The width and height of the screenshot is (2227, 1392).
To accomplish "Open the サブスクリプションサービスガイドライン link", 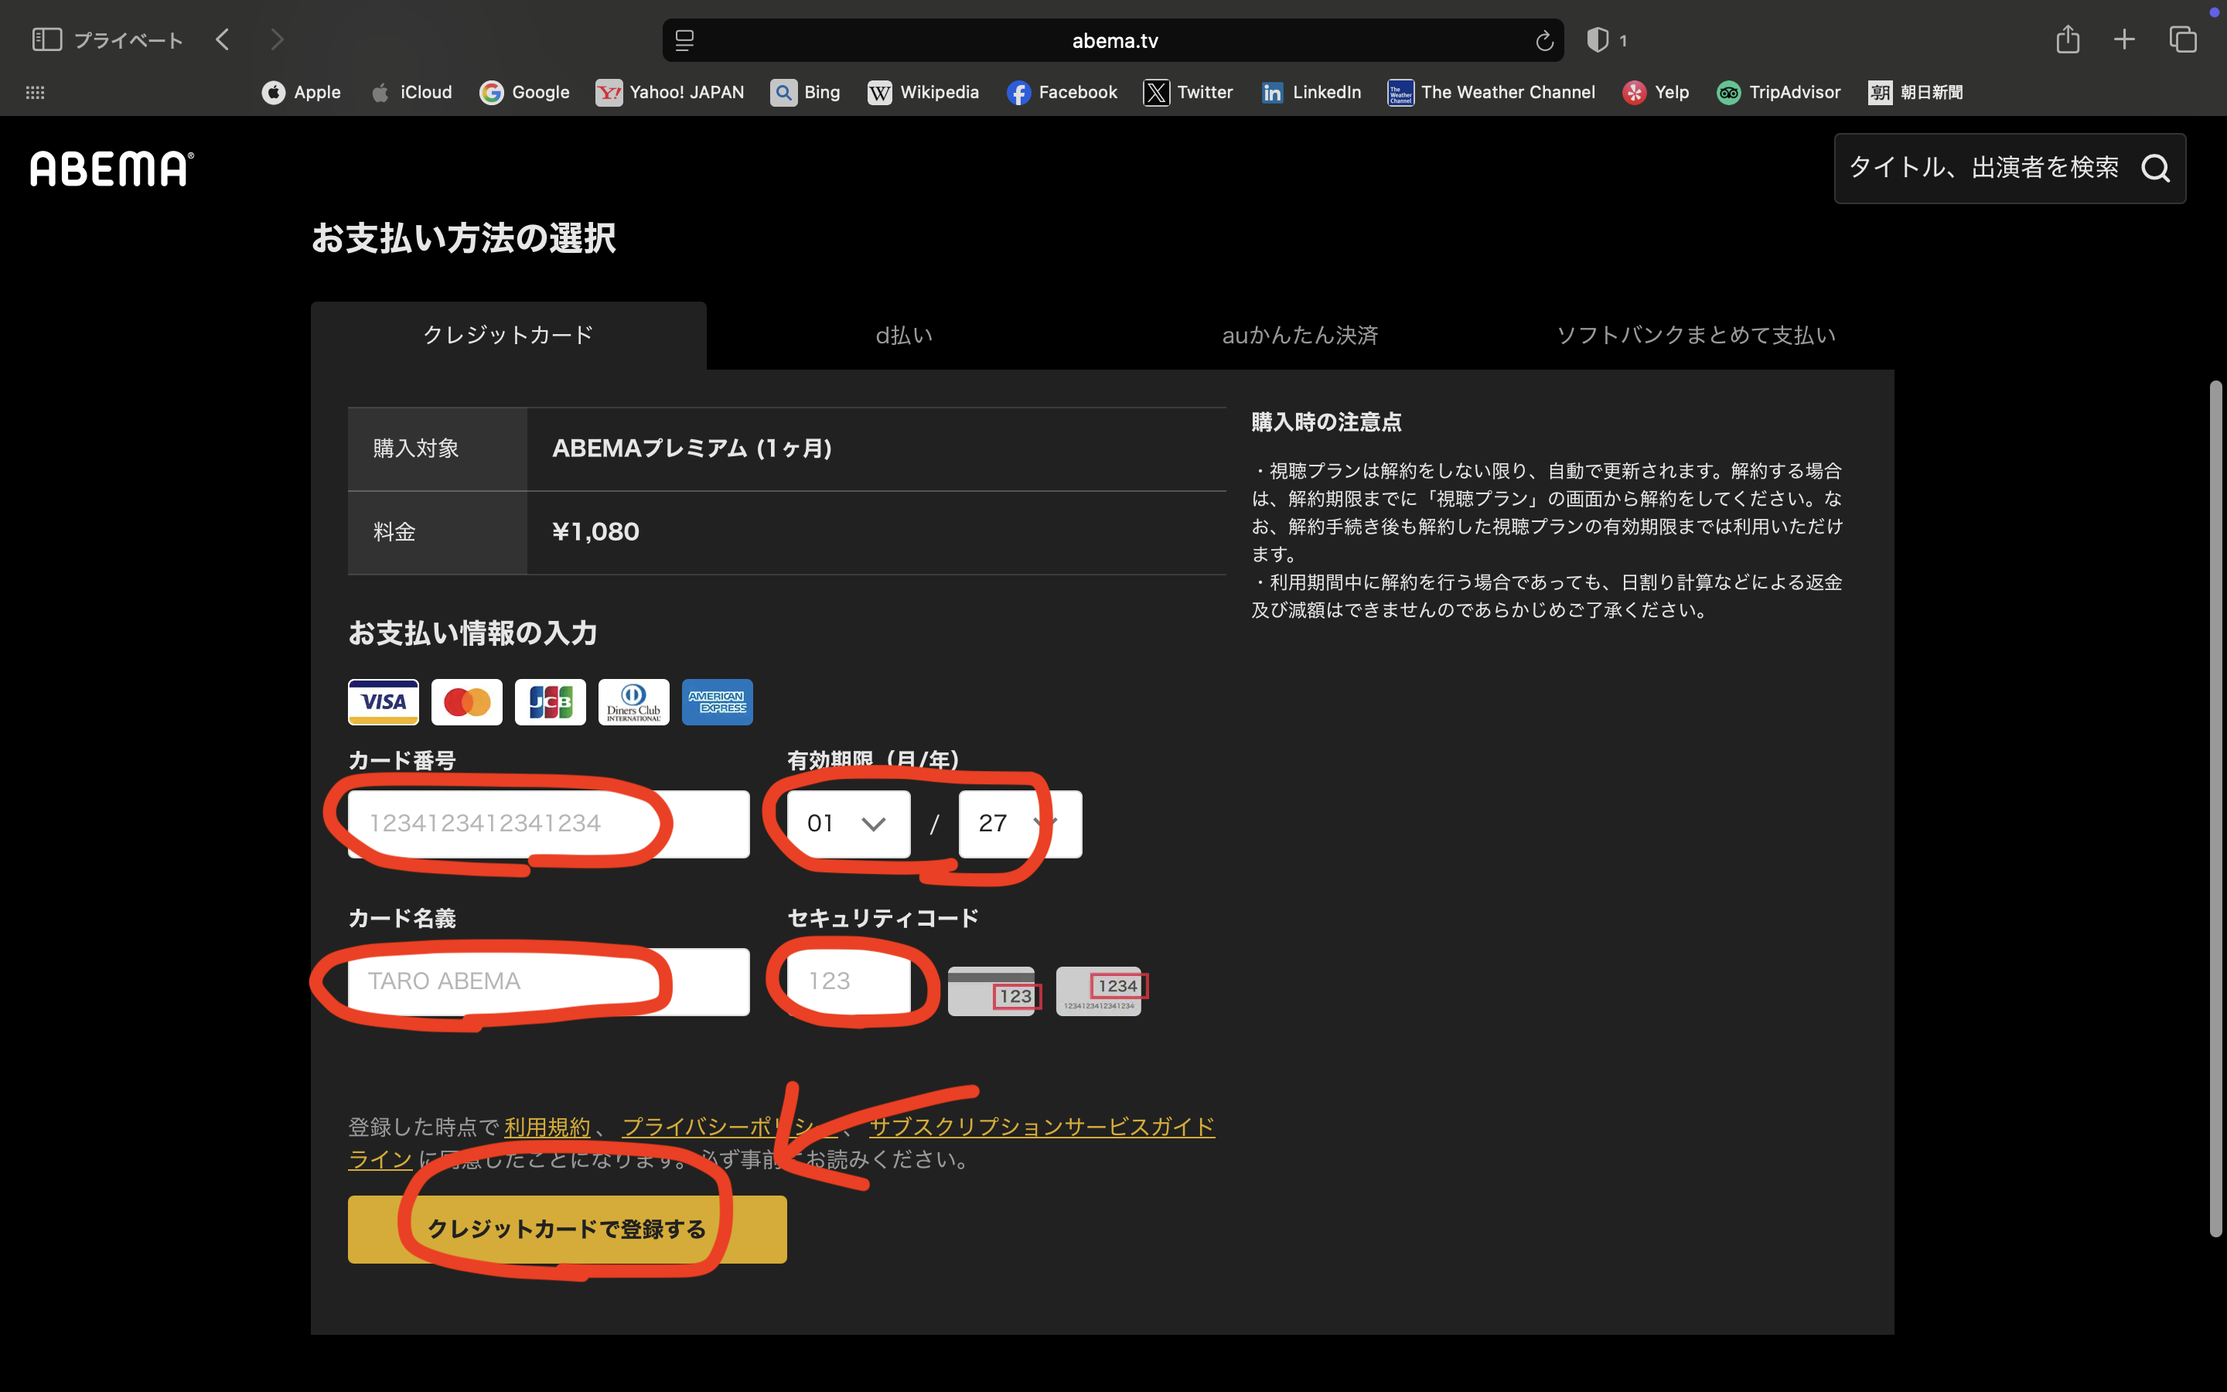I will pos(1042,1127).
